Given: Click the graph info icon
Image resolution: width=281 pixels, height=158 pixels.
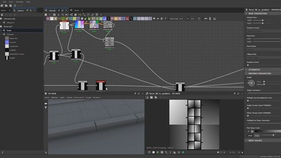Looking at the screenshot, I should pyautogui.click(x=58, y=14).
